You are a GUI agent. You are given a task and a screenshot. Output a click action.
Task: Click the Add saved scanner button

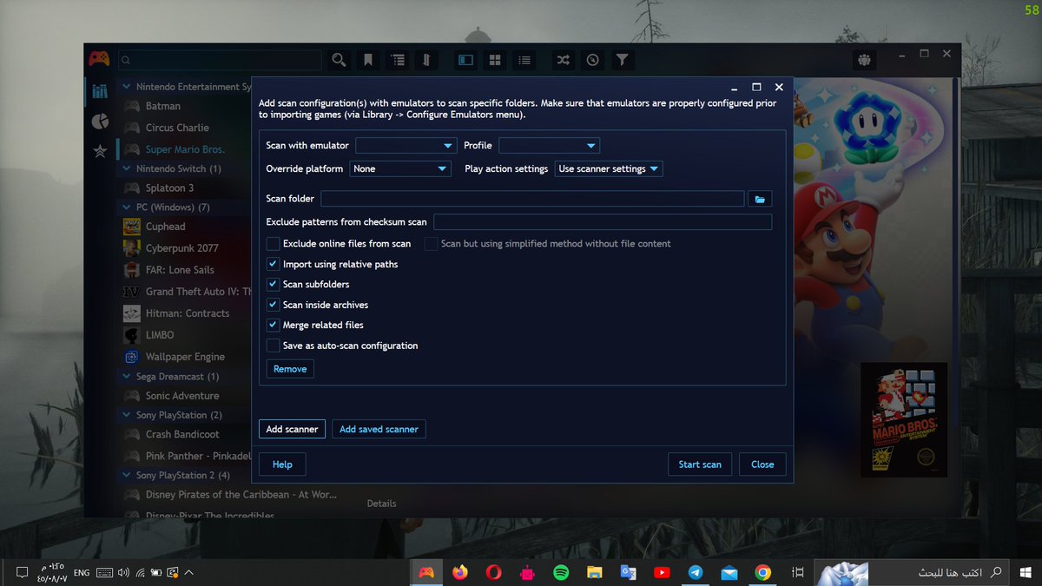click(x=379, y=429)
